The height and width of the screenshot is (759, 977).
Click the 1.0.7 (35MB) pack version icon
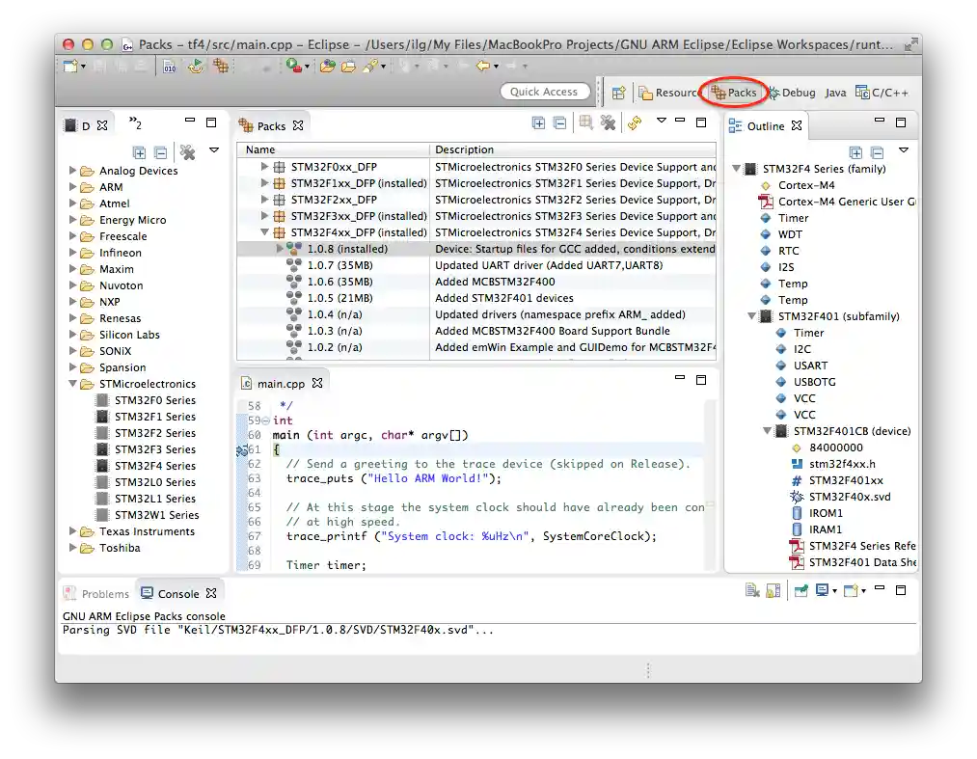point(294,265)
